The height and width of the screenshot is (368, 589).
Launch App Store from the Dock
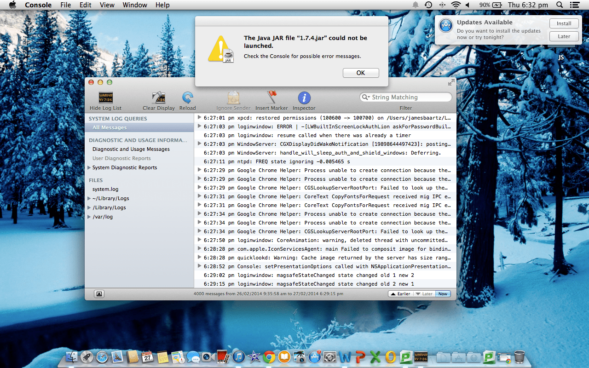pos(315,357)
